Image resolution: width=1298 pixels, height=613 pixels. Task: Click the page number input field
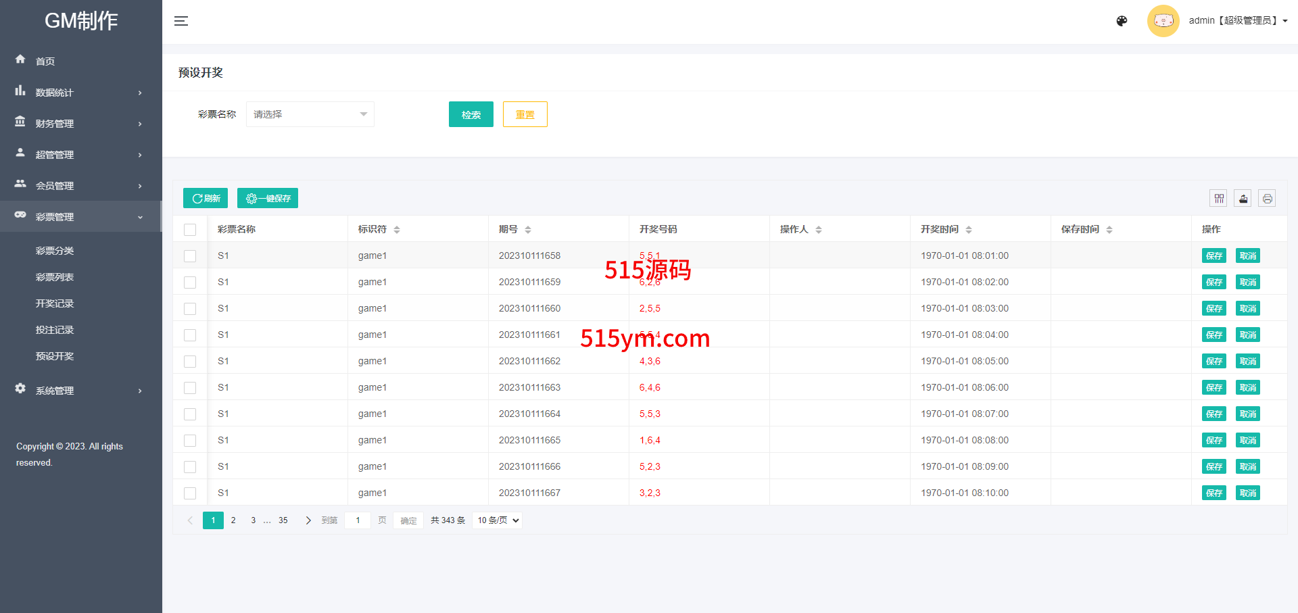pos(358,520)
